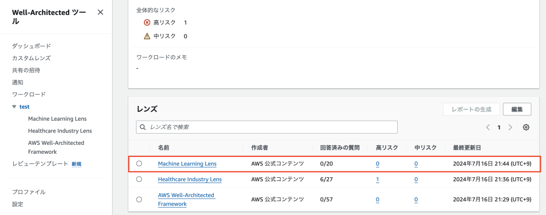Click AWS 公式コンテンツ in Machine Learning Lens row
546x215 pixels.
click(277, 163)
